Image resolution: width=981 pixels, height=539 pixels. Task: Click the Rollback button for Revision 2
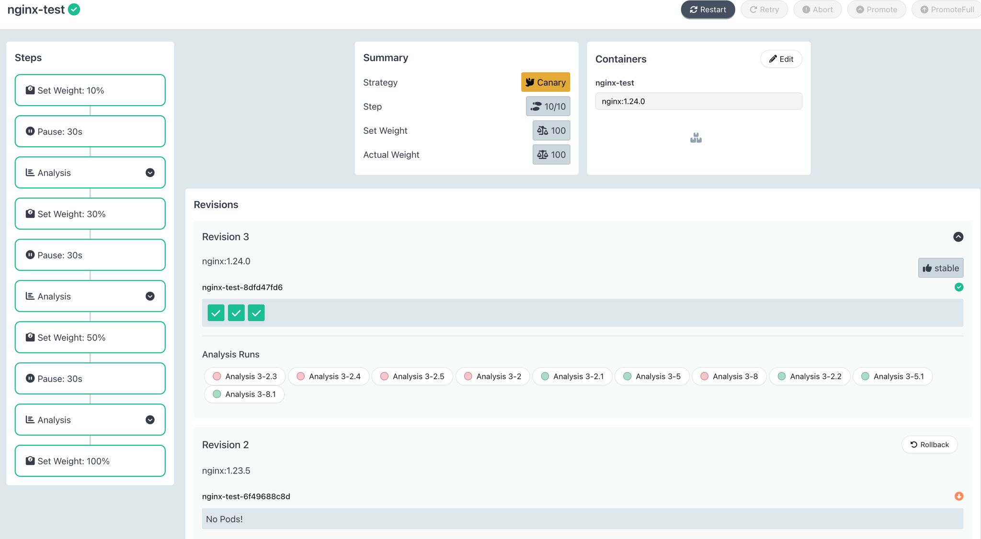(929, 444)
